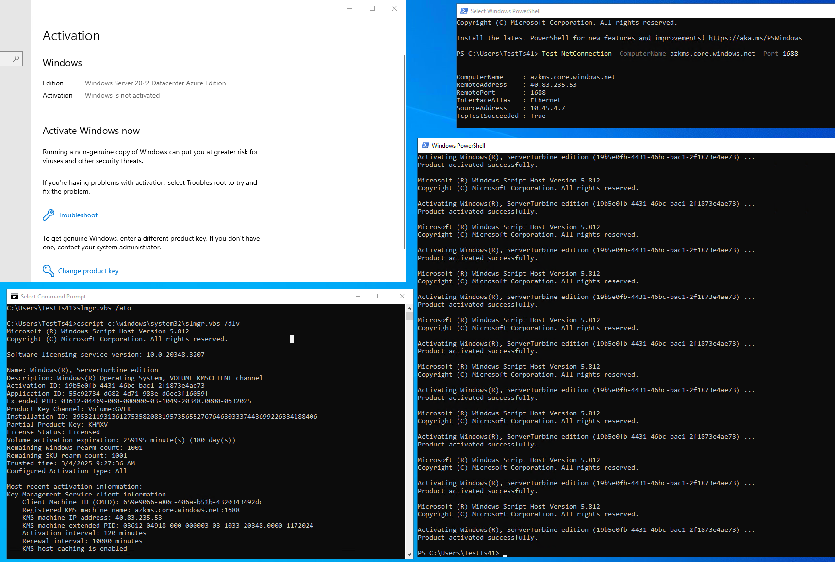Open the Troubleshoot activation link
835x562 pixels.
click(78, 215)
